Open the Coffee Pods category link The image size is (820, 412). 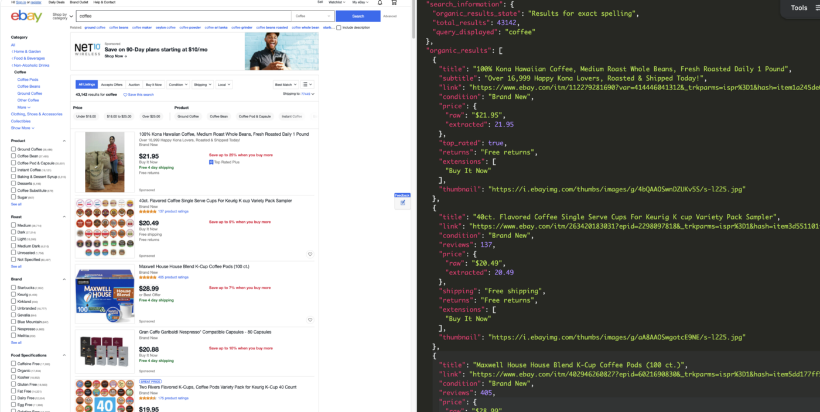(x=28, y=80)
